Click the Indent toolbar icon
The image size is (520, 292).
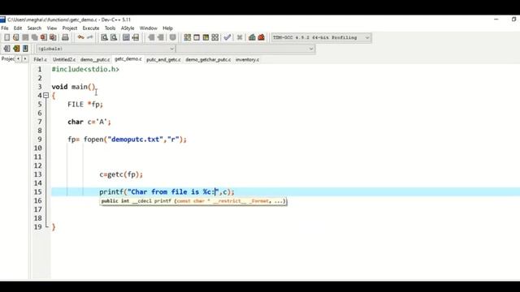point(151,37)
